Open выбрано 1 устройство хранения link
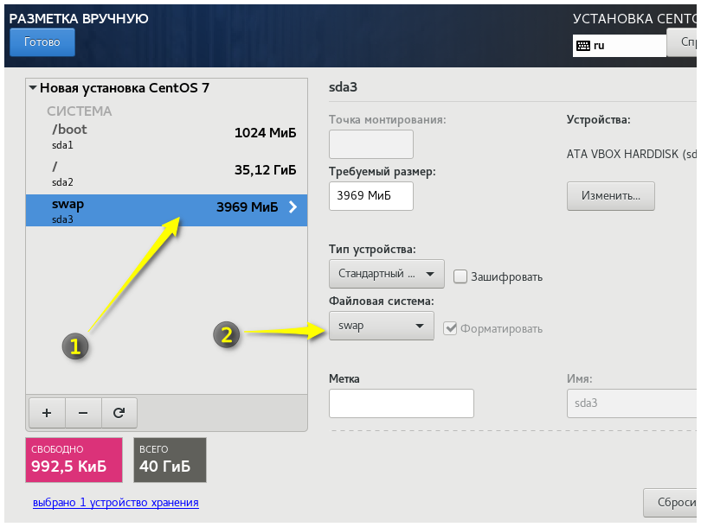Image resolution: width=701 pixels, height=527 pixels. coord(116,503)
